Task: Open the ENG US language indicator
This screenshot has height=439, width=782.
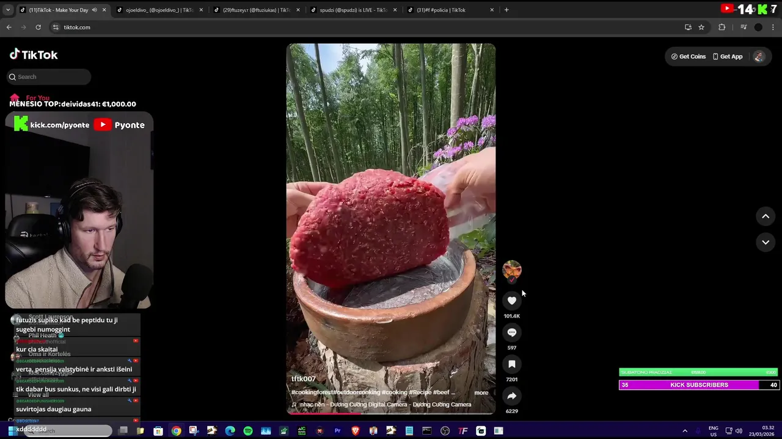Action: point(713,431)
